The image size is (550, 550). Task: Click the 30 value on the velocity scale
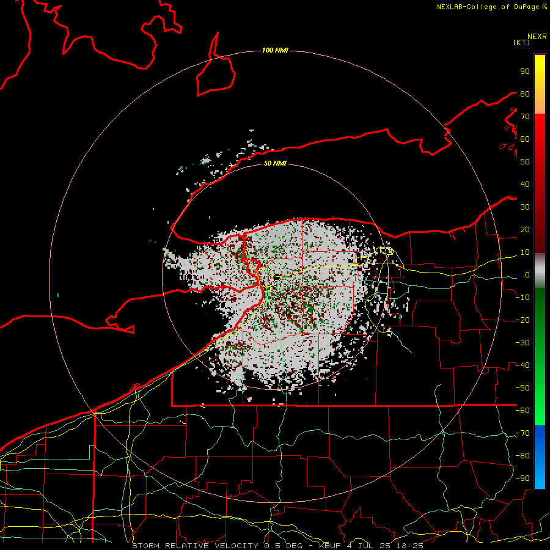click(525, 207)
